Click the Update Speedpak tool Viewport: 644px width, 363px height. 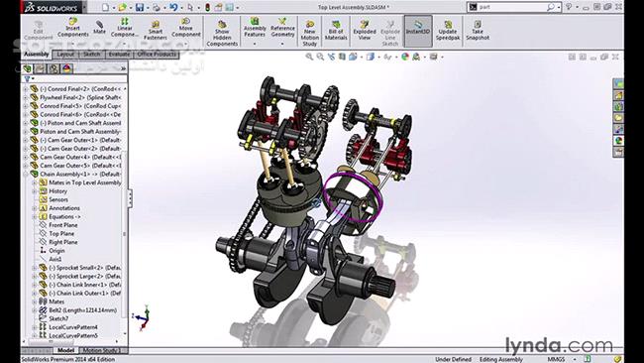click(x=447, y=30)
